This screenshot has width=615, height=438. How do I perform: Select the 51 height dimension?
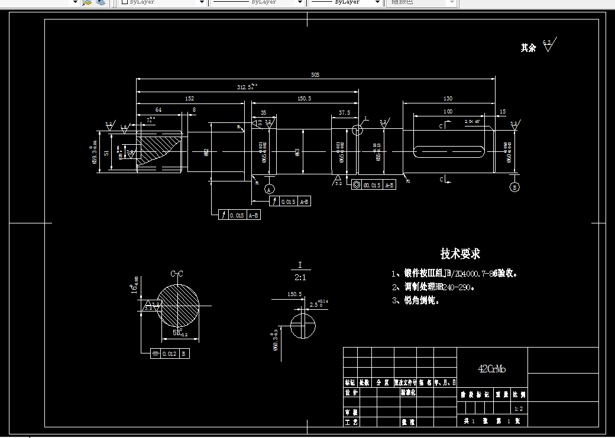[x=106, y=153]
